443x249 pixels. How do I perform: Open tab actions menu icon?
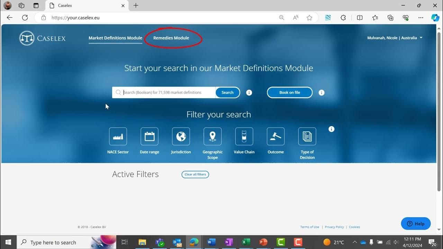pos(36,6)
